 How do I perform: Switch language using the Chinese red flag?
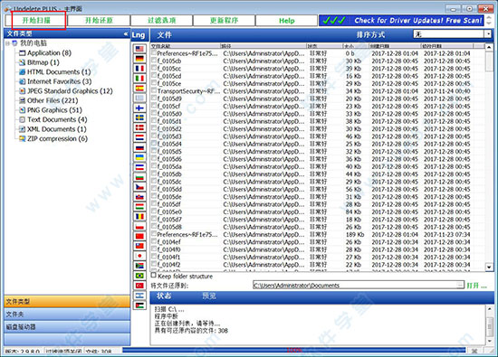139,236
